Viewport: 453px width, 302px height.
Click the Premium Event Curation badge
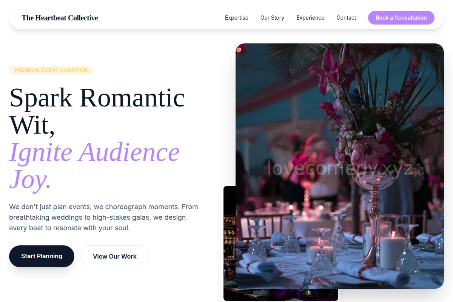coord(51,70)
